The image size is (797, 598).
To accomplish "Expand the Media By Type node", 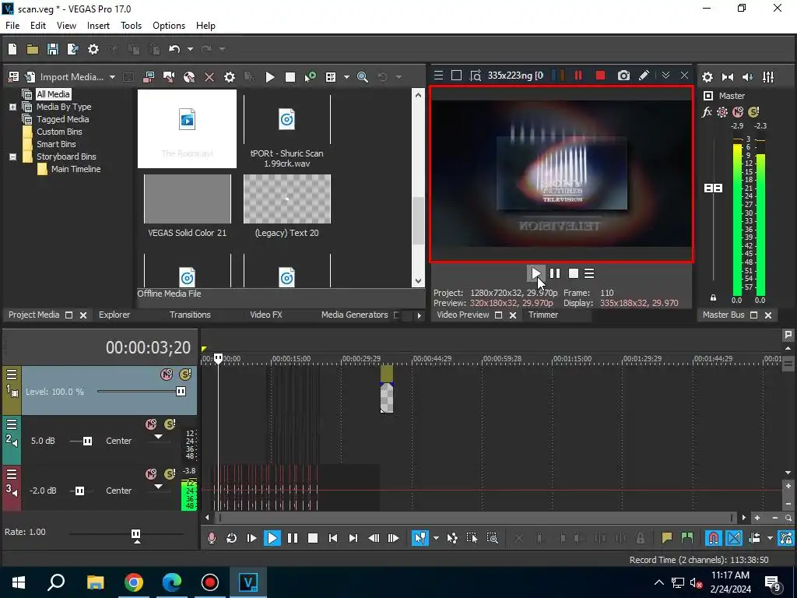I will click(x=12, y=107).
